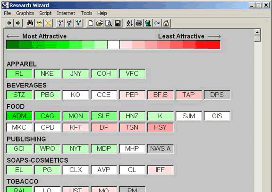Click the gray NWS.A ticker box

click(x=161, y=149)
